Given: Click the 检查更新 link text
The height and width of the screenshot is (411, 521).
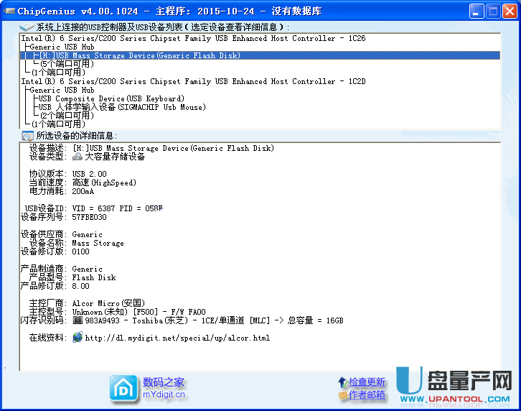Looking at the screenshot, I should click(x=367, y=382).
